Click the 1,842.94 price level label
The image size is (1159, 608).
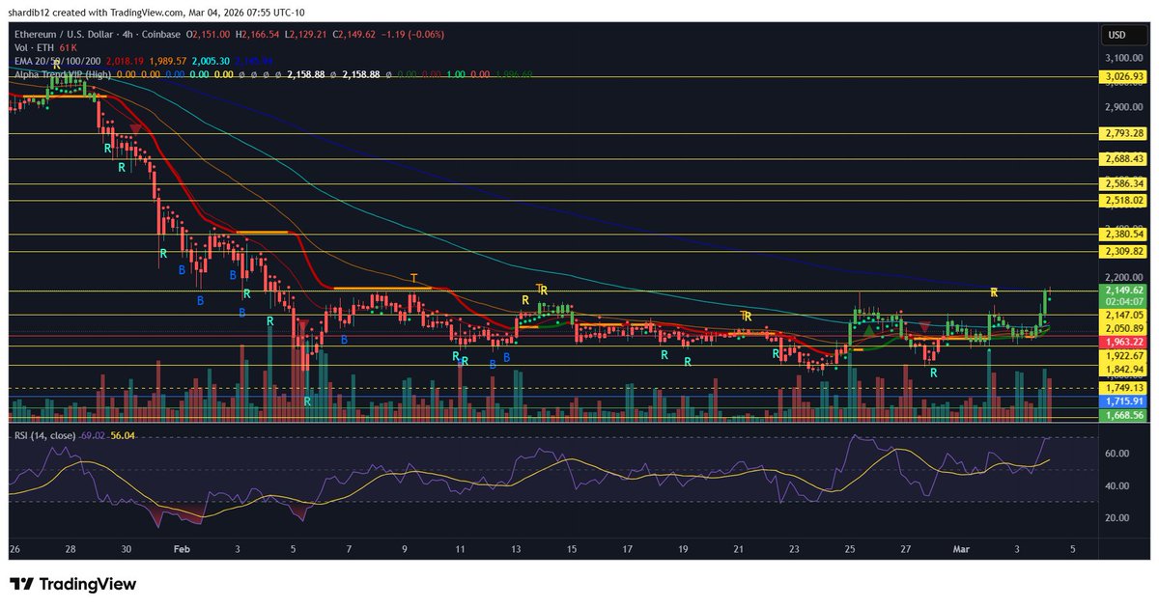click(x=1124, y=369)
